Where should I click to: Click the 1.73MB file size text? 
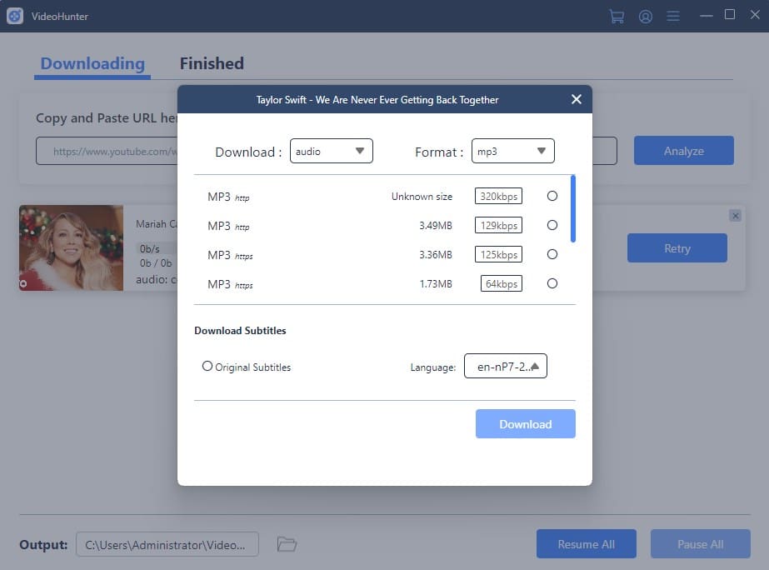(x=436, y=284)
